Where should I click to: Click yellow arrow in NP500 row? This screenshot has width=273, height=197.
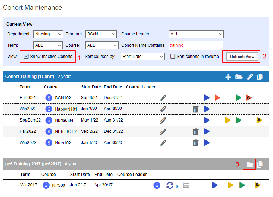tap(230, 185)
